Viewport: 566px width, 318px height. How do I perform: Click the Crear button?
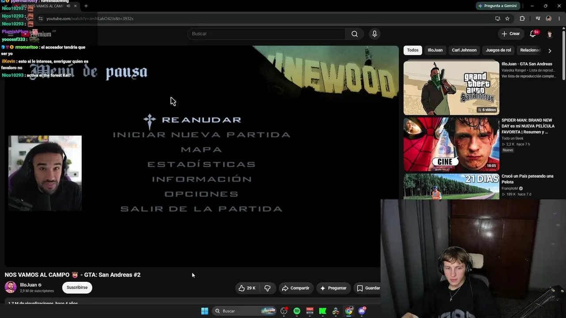(x=510, y=34)
